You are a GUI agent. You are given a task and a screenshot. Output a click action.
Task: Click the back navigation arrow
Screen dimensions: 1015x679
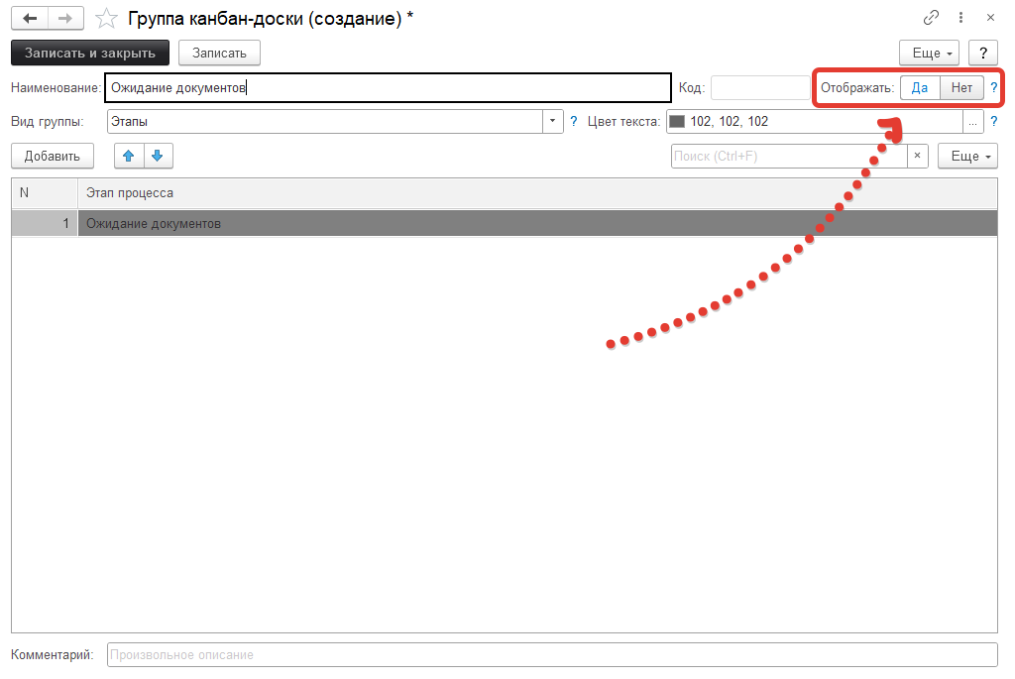[28, 17]
